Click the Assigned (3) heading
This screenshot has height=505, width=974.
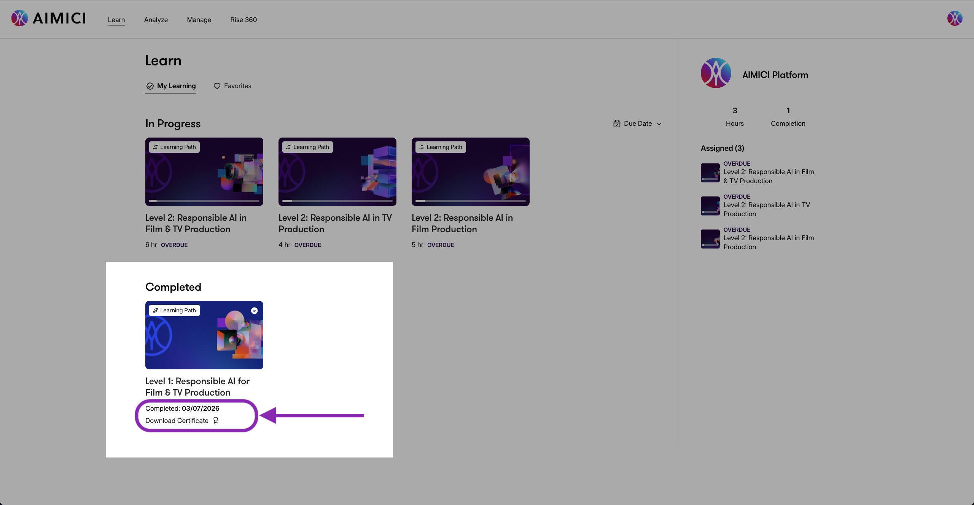[x=723, y=148]
